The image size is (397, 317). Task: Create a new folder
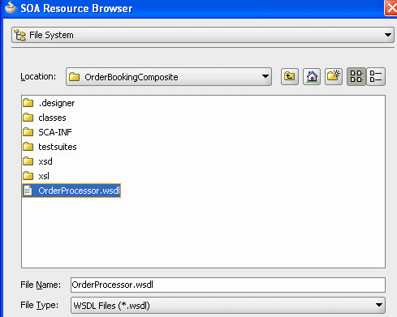334,77
